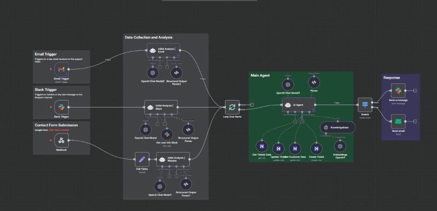The height and width of the screenshot is (211, 437).
Task: Select the Create Ticket tool node
Action: pos(316,149)
